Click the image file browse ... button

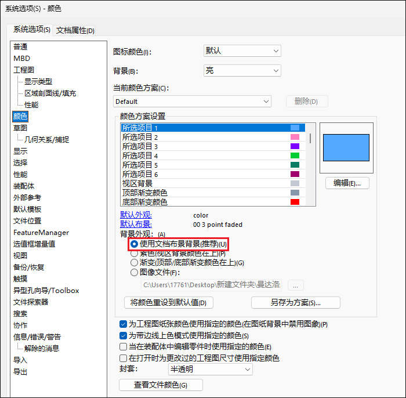pyautogui.click(x=296, y=285)
